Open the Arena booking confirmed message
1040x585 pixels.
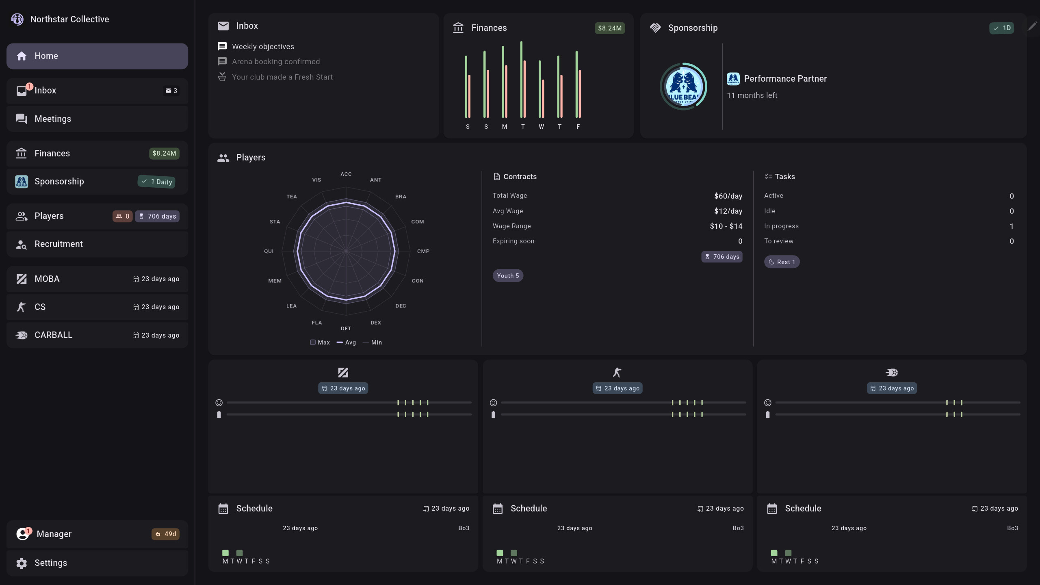click(x=276, y=62)
